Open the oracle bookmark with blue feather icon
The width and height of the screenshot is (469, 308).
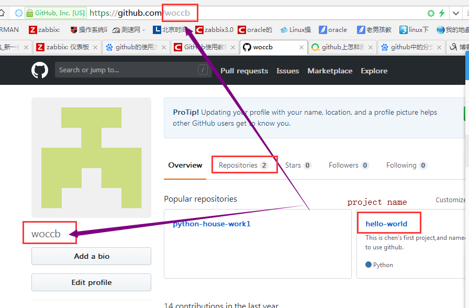[333, 30]
